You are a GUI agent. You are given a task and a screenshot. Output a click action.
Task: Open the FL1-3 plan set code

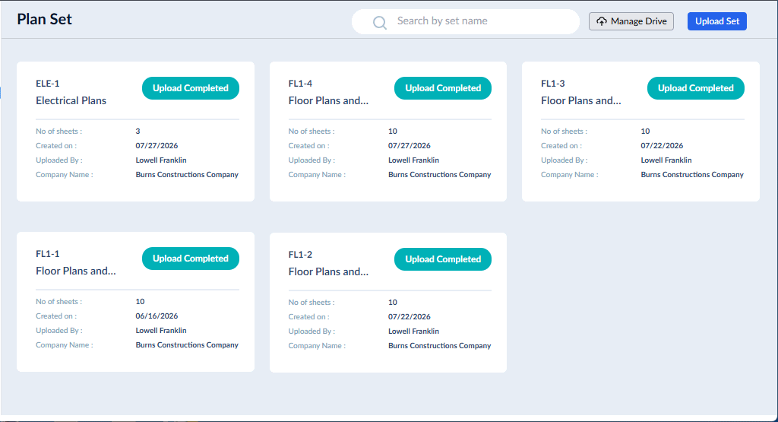(553, 84)
